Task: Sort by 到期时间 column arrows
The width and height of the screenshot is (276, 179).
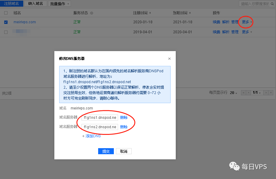Action: 190,13
